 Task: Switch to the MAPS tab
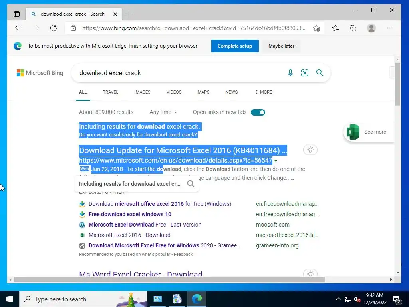203,92
